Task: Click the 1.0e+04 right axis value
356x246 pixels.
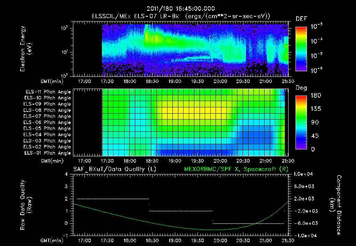Action: (x=303, y=174)
